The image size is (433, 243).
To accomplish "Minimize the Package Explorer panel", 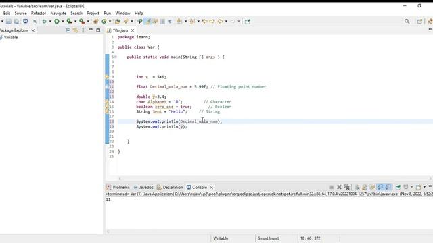I will point(90,30).
